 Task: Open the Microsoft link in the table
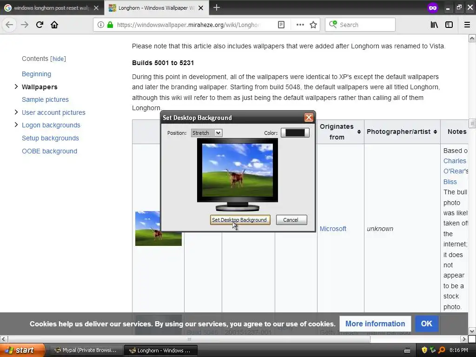333,229
